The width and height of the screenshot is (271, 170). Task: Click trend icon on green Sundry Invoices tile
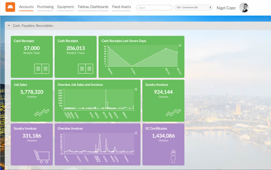point(173,112)
